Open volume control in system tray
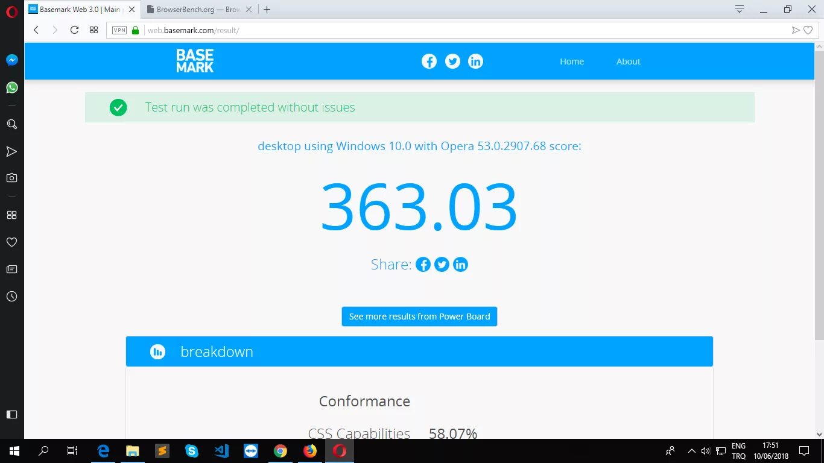The image size is (824, 463). 706,451
